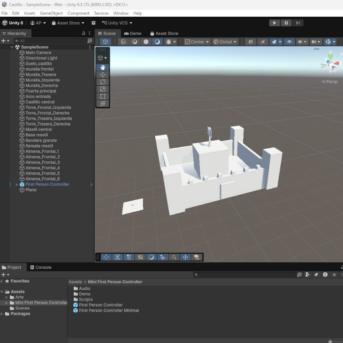This screenshot has width=343, height=343.
Task: Open the debug draw mode dropdown
Action: [x=175, y=42]
